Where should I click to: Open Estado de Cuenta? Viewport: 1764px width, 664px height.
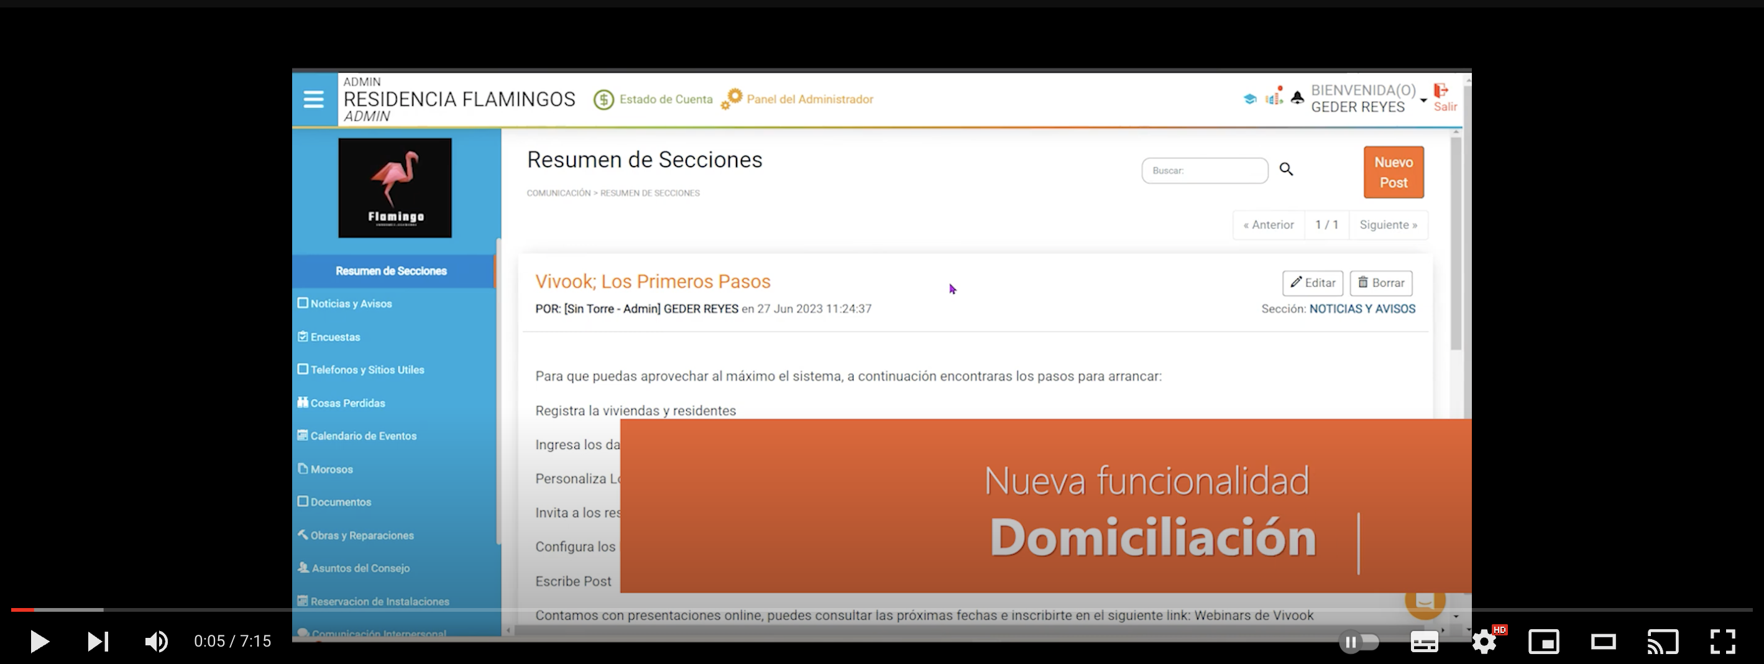(x=666, y=99)
